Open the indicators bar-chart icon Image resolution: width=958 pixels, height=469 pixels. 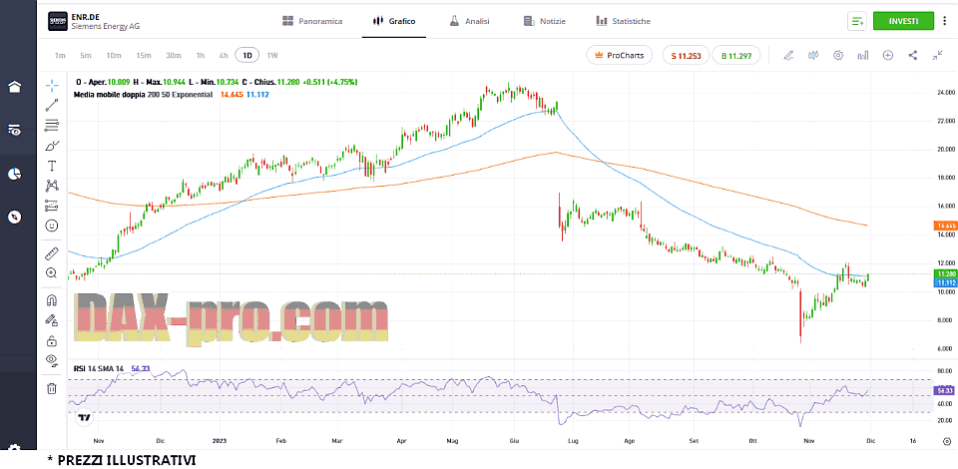tap(862, 55)
